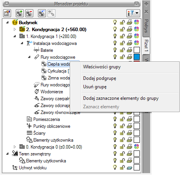The width and height of the screenshot is (180, 190).
Task: Toggle Budynek visibility light bulb
Action: pyautogui.click(x=115, y=22)
